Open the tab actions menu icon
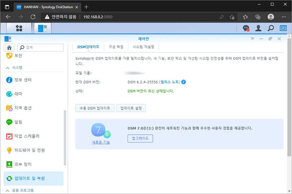Image resolution: width=292 pixels, height=194 pixels. (x=7, y=7)
